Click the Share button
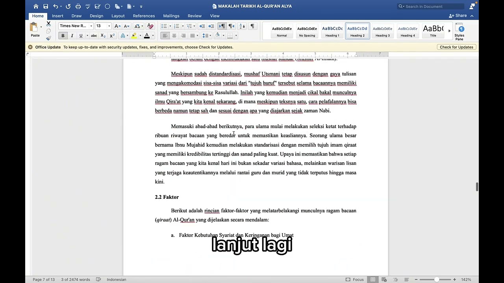This screenshot has width=504, height=283. click(458, 16)
